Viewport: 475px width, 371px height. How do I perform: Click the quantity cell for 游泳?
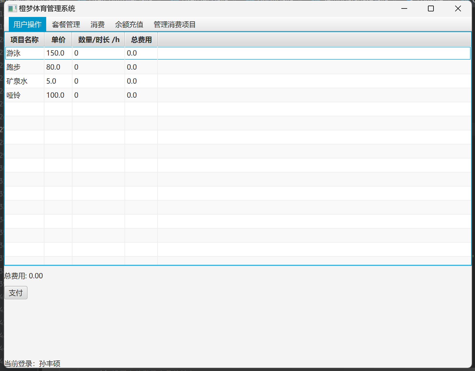(99, 53)
